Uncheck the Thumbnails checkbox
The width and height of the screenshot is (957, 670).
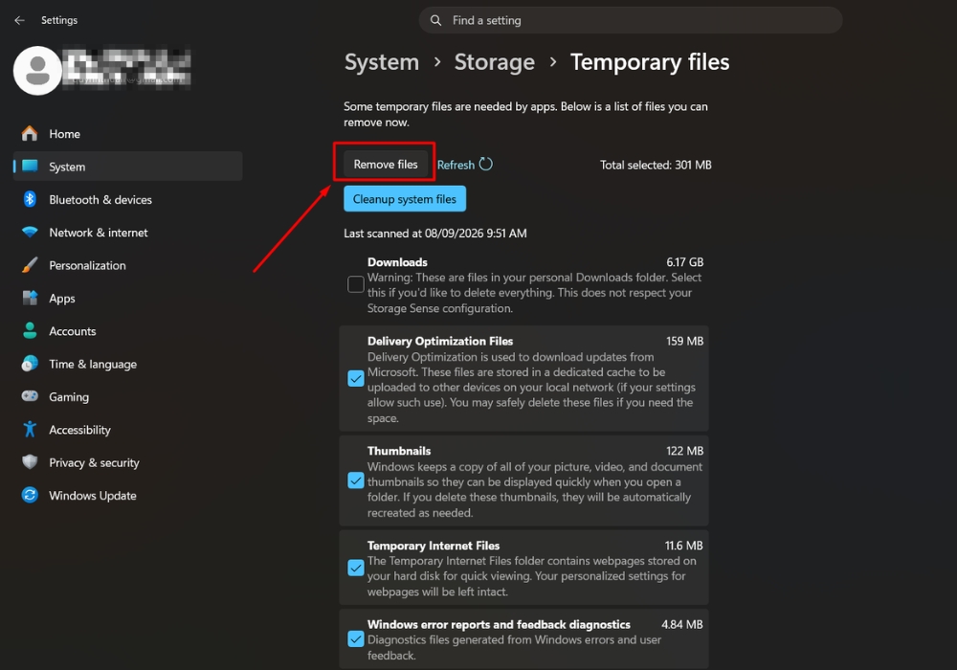[356, 480]
